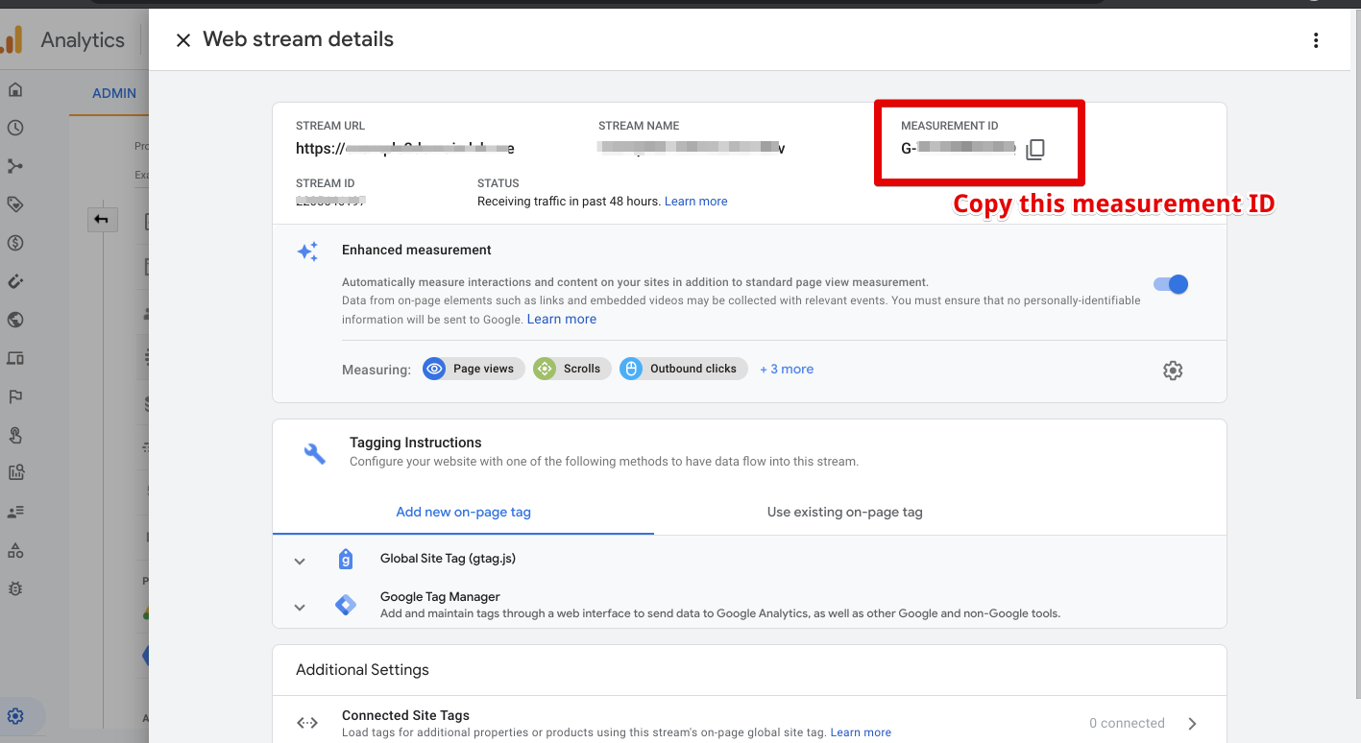This screenshot has width=1361, height=743.
Task: Click the Additional Settings heading
Action: click(362, 670)
